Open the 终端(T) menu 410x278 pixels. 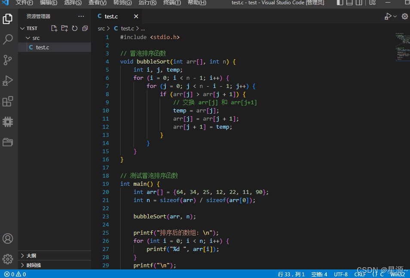coord(172,3)
